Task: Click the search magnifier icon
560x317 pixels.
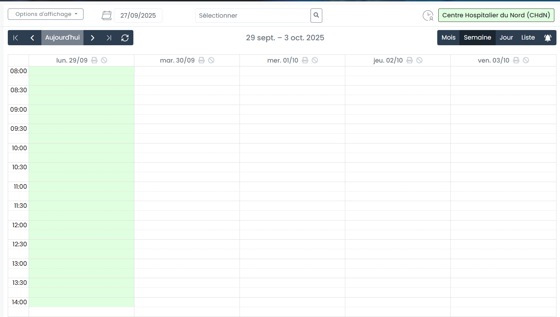Action: [x=316, y=16]
